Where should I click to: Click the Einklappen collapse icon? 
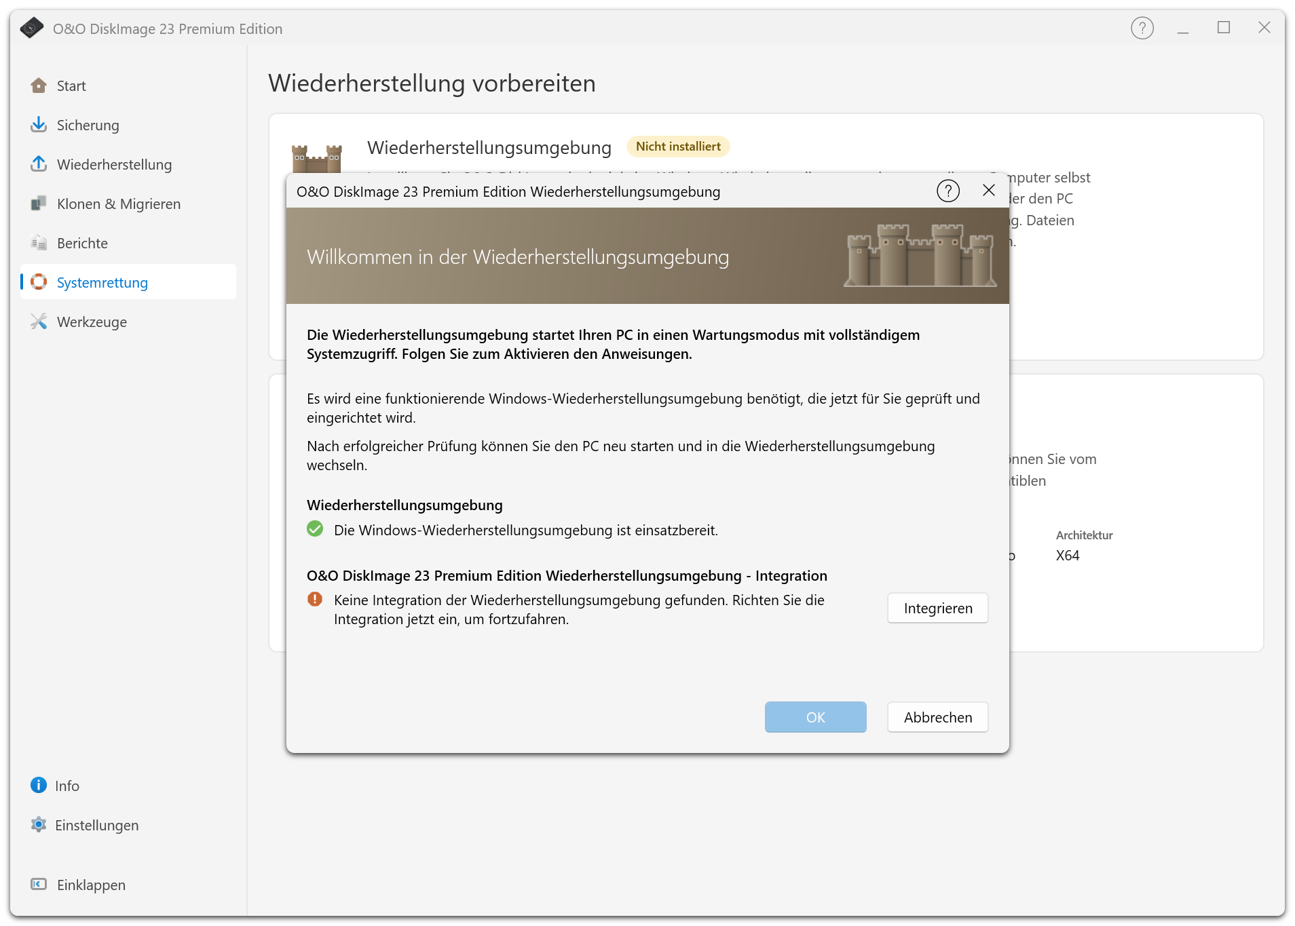pyautogui.click(x=39, y=885)
